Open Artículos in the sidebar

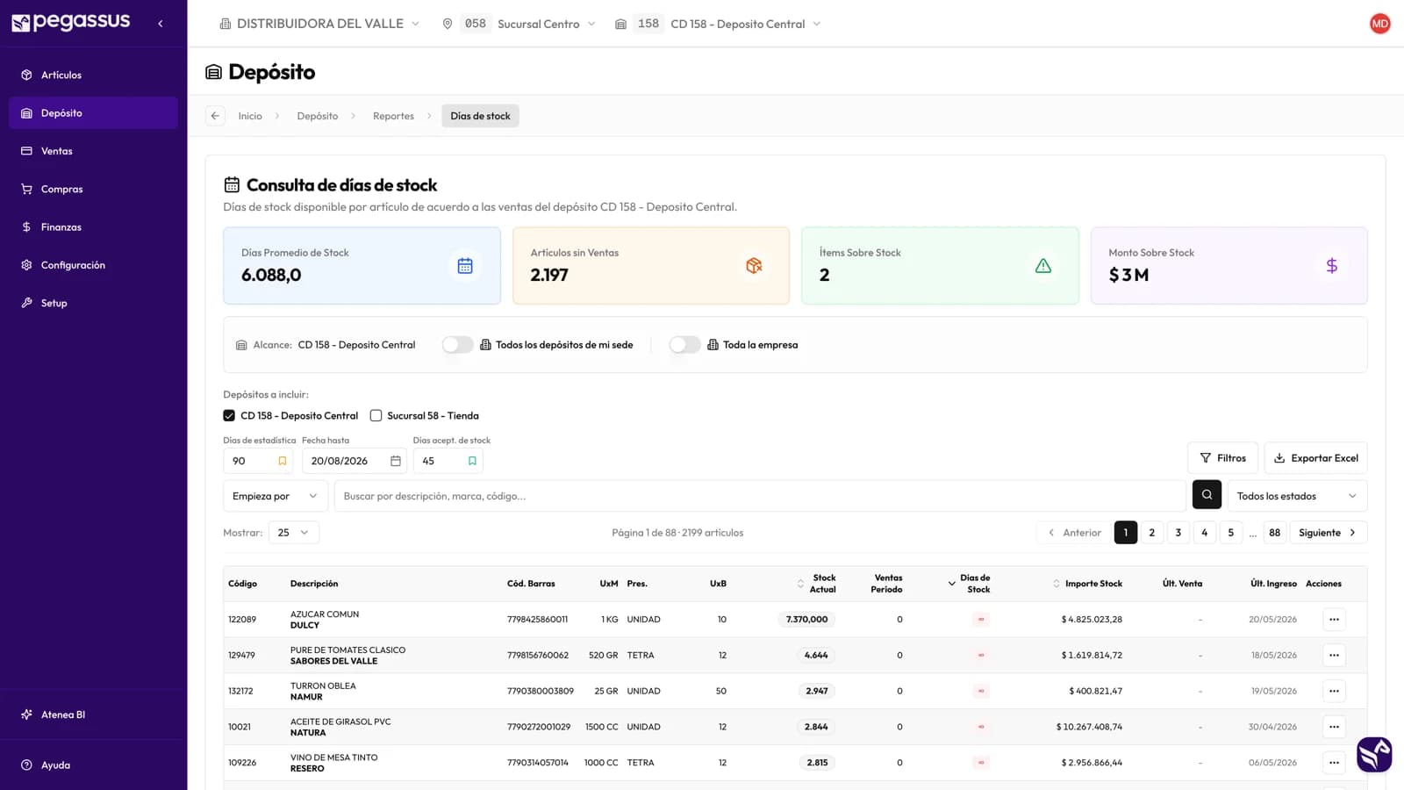tap(93, 75)
